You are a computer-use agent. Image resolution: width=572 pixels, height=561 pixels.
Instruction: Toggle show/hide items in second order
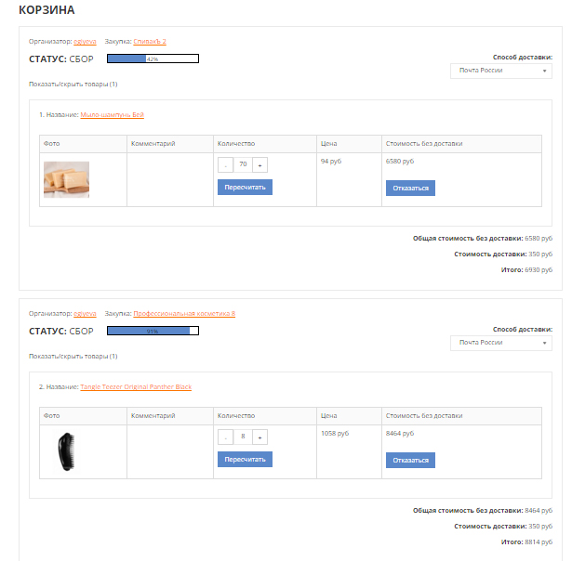pyautogui.click(x=73, y=357)
